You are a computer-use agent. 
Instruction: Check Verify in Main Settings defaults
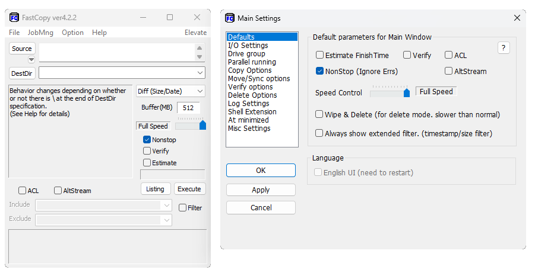[x=407, y=55]
